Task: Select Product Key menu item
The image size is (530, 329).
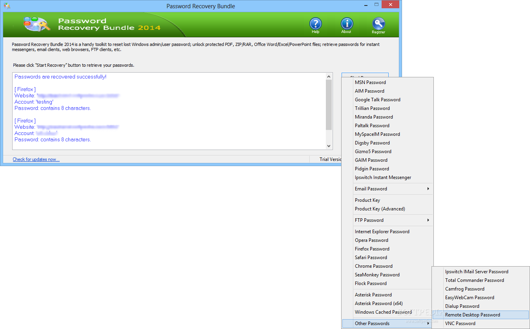Action: [x=388, y=200]
